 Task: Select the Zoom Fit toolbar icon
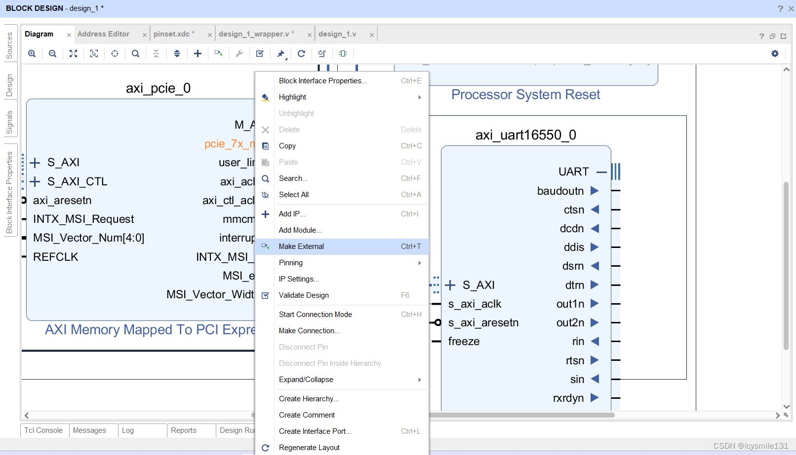[73, 53]
